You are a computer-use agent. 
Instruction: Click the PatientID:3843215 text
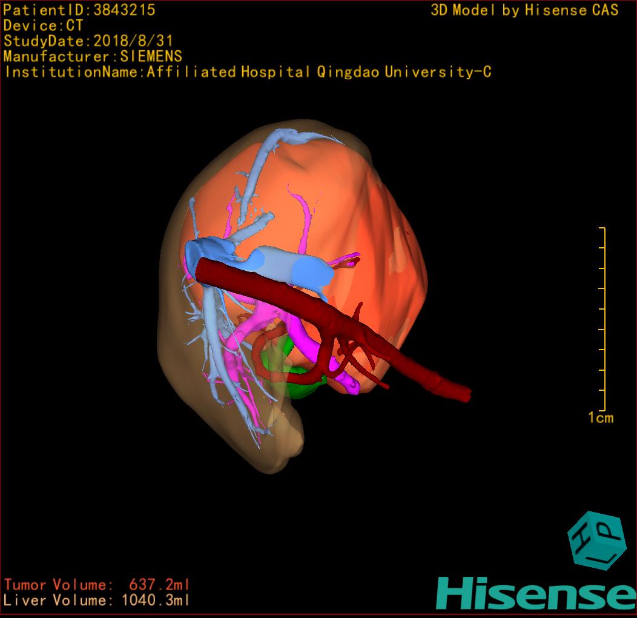[x=79, y=10]
